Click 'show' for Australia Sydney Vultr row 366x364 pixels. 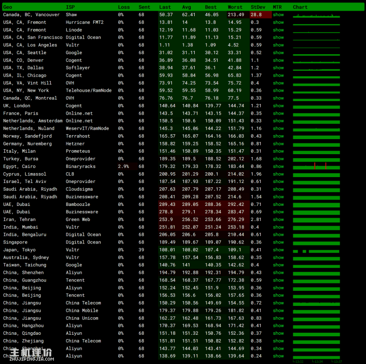(x=278, y=257)
